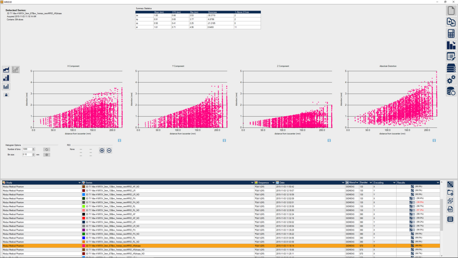The height and width of the screenshot is (258, 458).
Task: Click the 3D wireframe cube icon
Action: pos(450,201)
